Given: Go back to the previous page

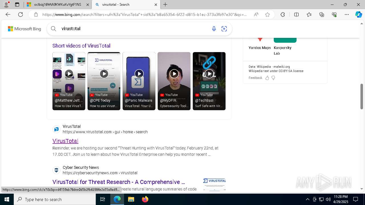Looking at the screenshot, I should (x=8, y=15).
